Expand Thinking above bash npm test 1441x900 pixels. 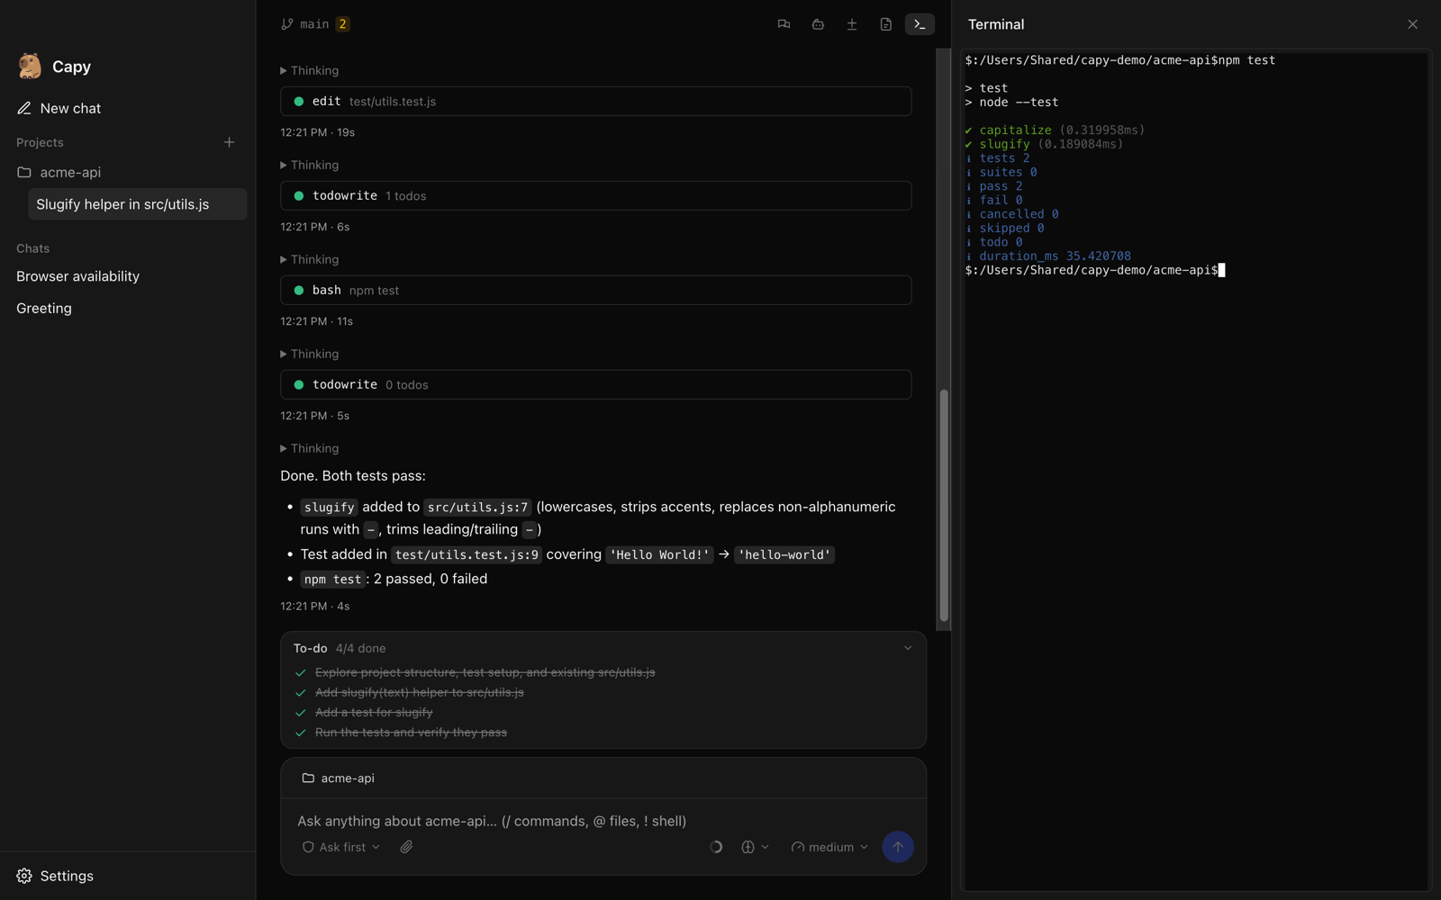point(310,259)
